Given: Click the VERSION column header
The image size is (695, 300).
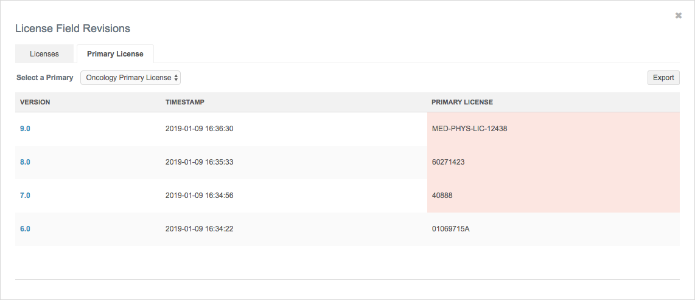Looking at the screenshot, I should point(35,102).
